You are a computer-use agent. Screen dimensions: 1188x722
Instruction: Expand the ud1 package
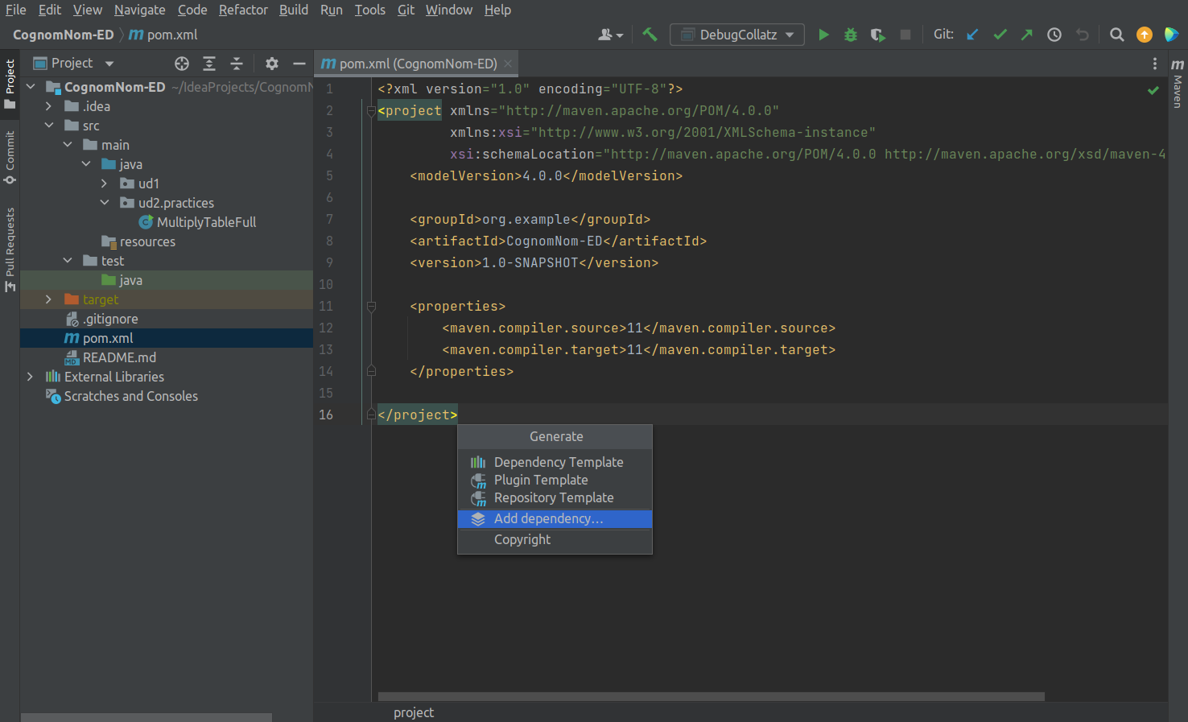point(105,183)
